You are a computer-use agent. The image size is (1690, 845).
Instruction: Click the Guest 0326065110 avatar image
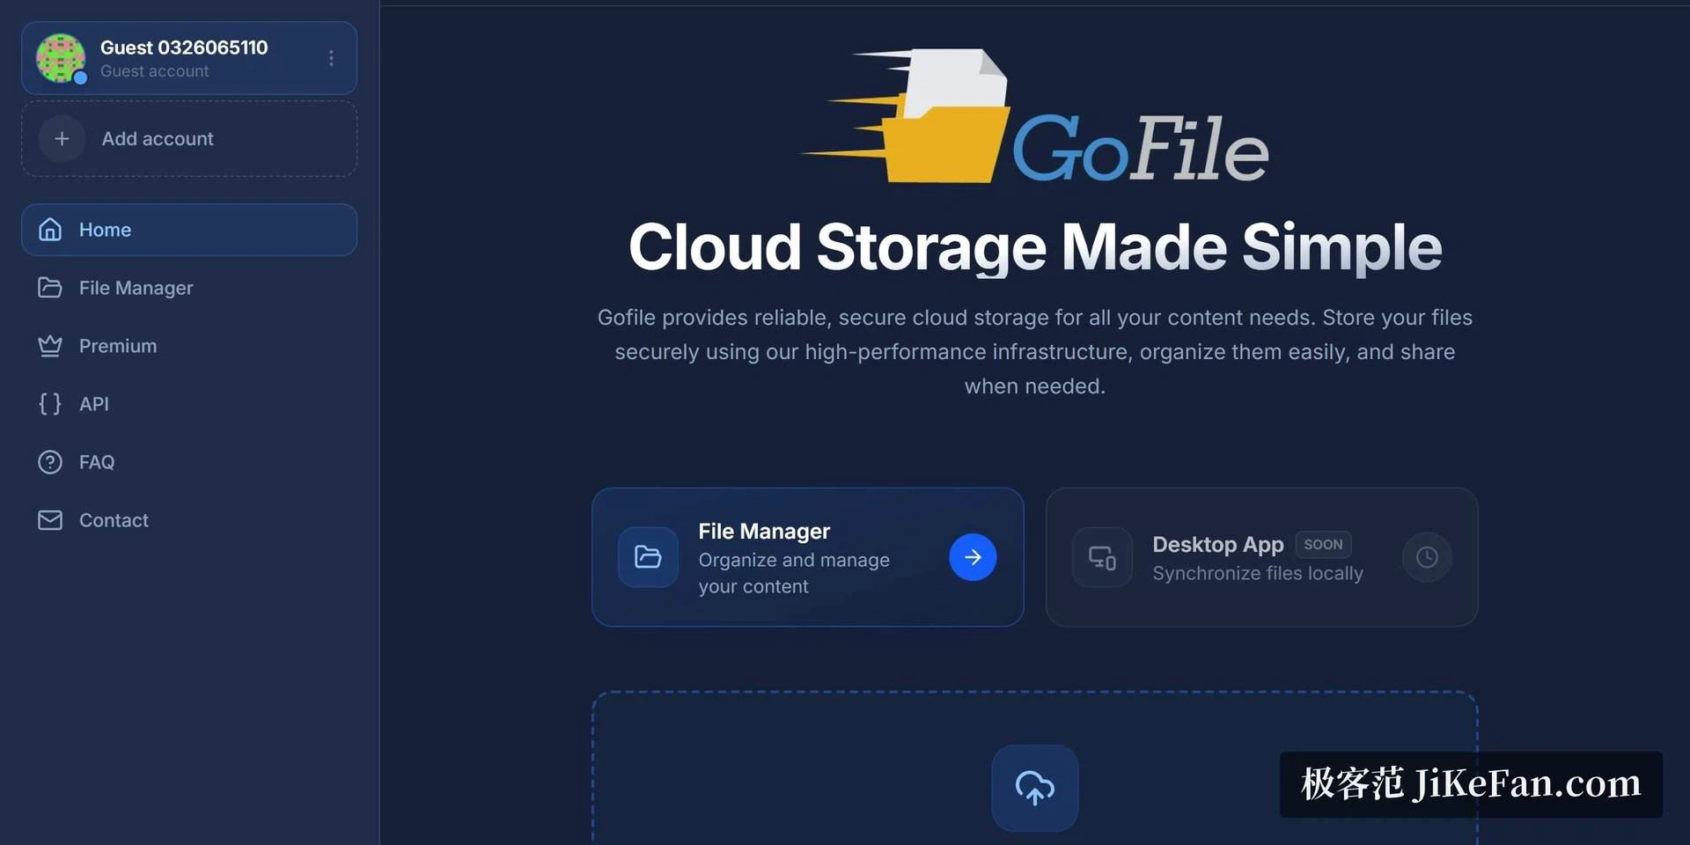tap(60, 58)
